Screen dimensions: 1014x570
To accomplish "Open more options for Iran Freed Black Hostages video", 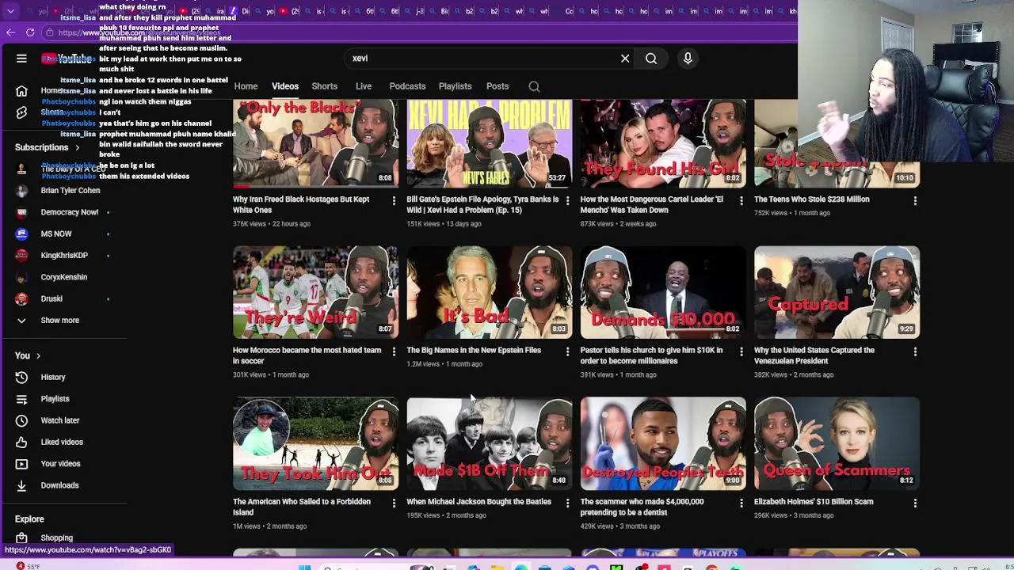I will click(394, 201).
